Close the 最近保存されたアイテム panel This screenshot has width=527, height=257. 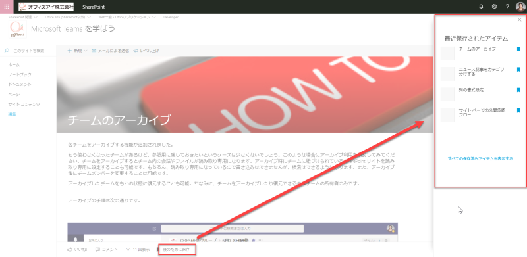click(x=520, y=20)
